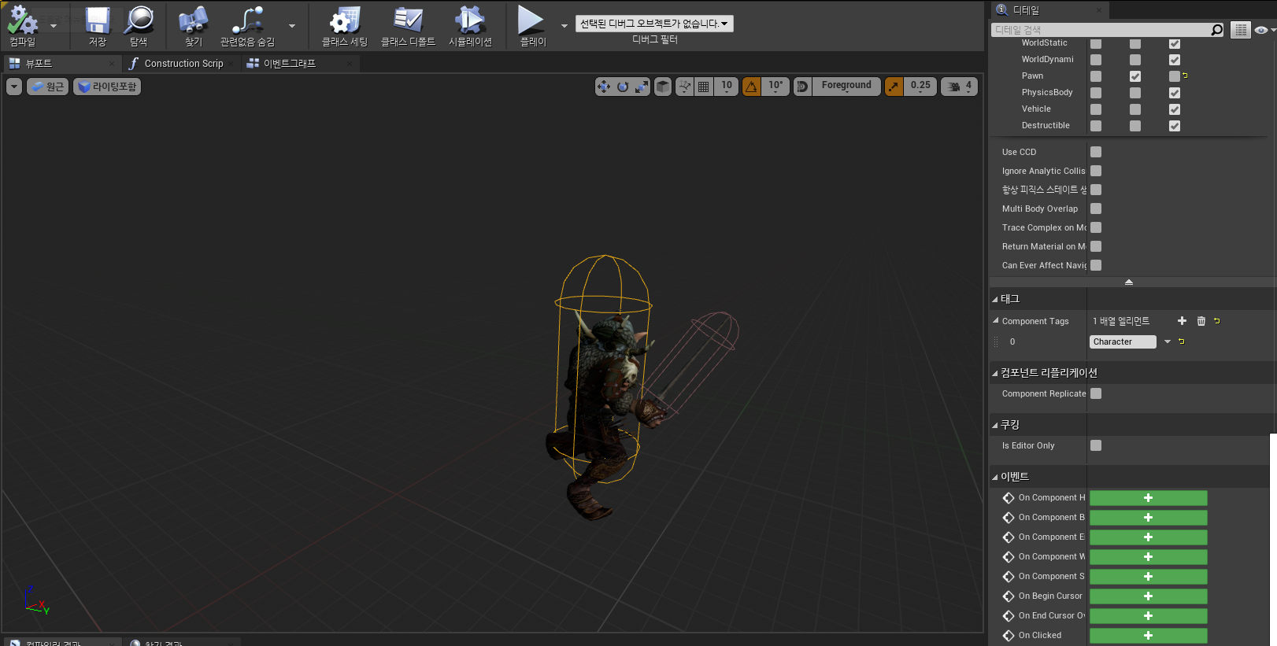Enable Multi Body Overlap checkbox
The image size is (1277, 646).
(1096, 209)
